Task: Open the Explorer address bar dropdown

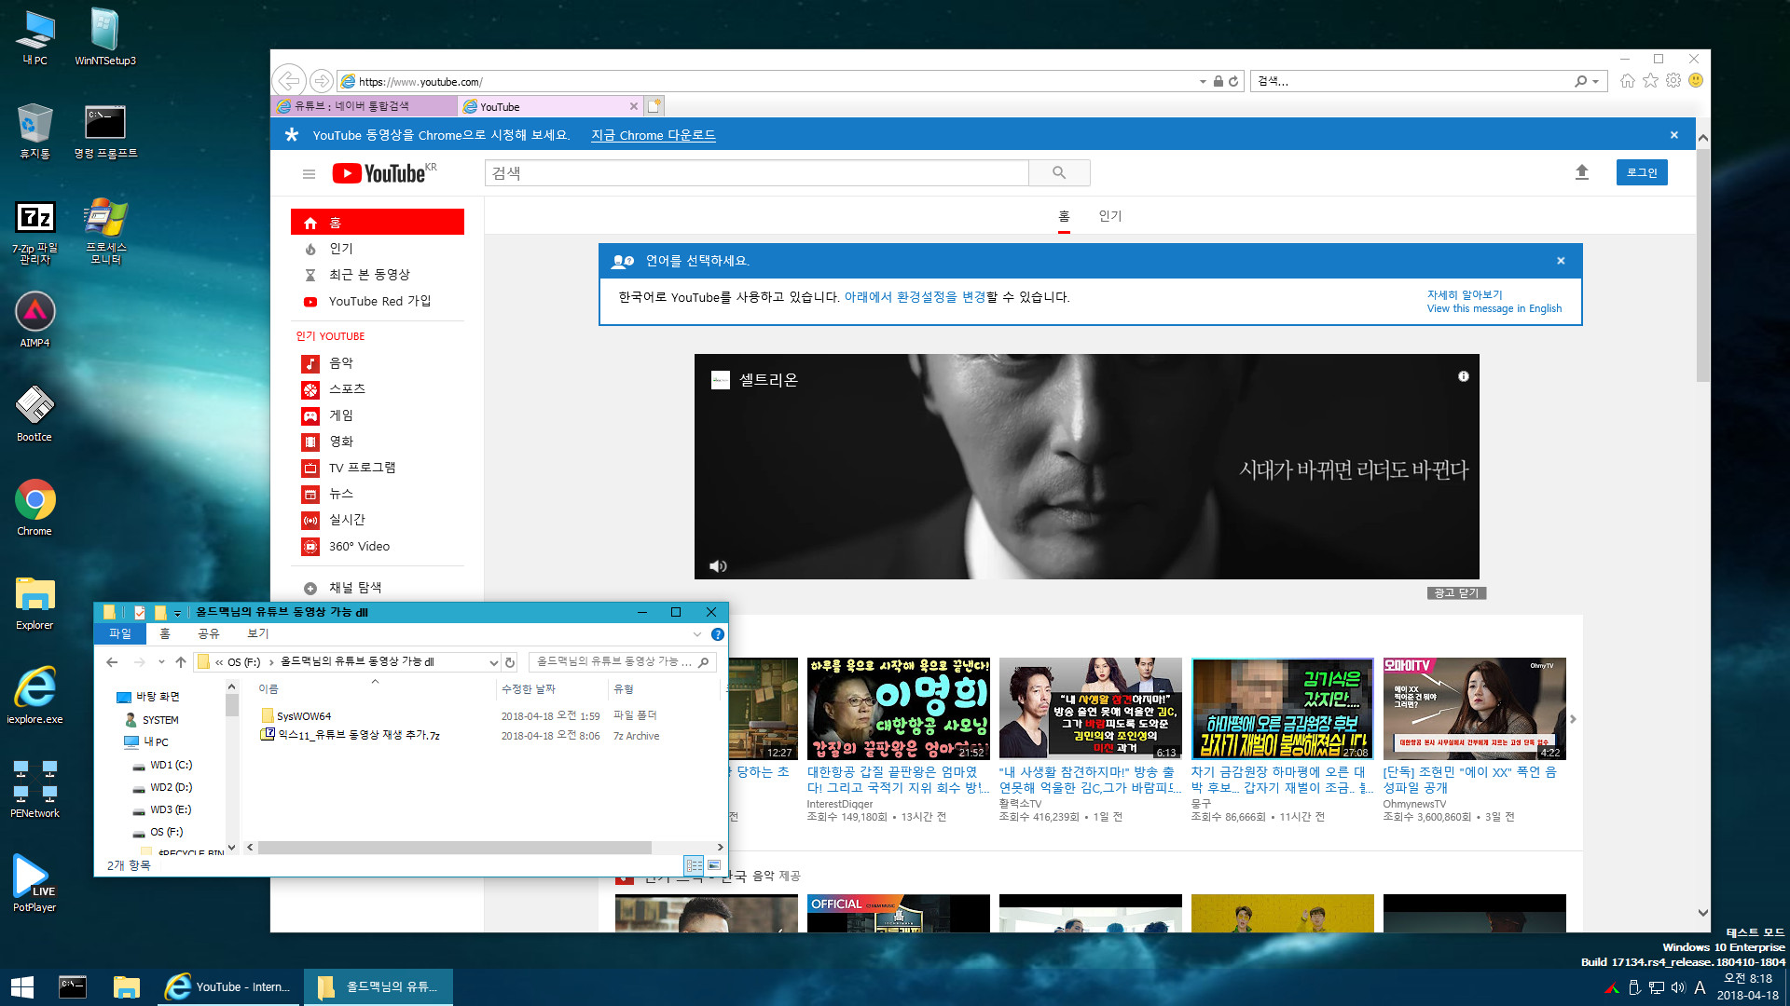Action: [x=493, y=662]
